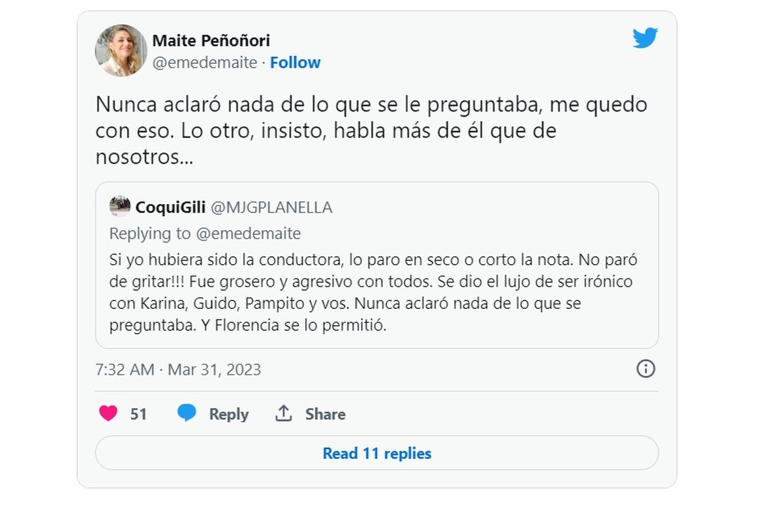This screenshot has width=783, height=526.
Task: Click the share arrow icon
Action: tap(283, 413)
